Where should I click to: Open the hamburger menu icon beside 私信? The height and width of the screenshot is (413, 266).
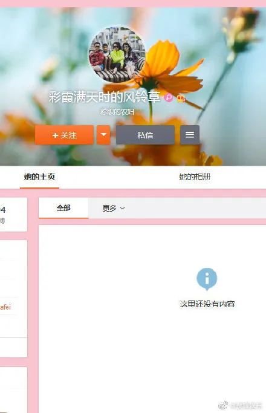click(x=190, y=135)
